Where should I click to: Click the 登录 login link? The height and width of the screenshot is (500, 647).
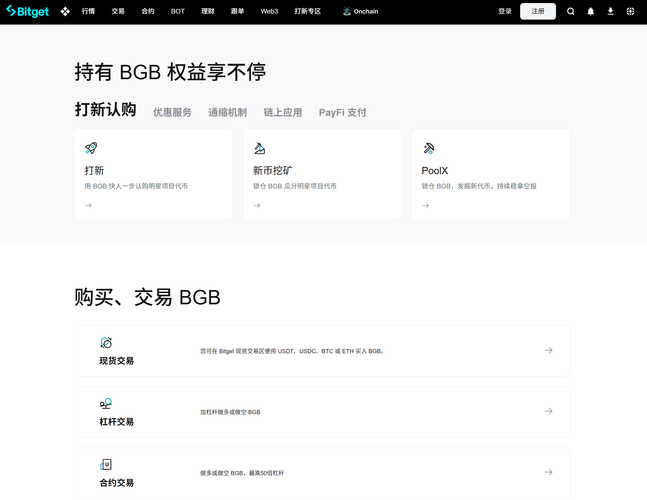coord(505,11)
